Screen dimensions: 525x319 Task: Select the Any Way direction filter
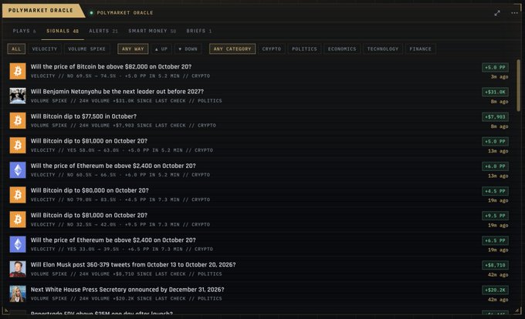click(x=133, y=49)
